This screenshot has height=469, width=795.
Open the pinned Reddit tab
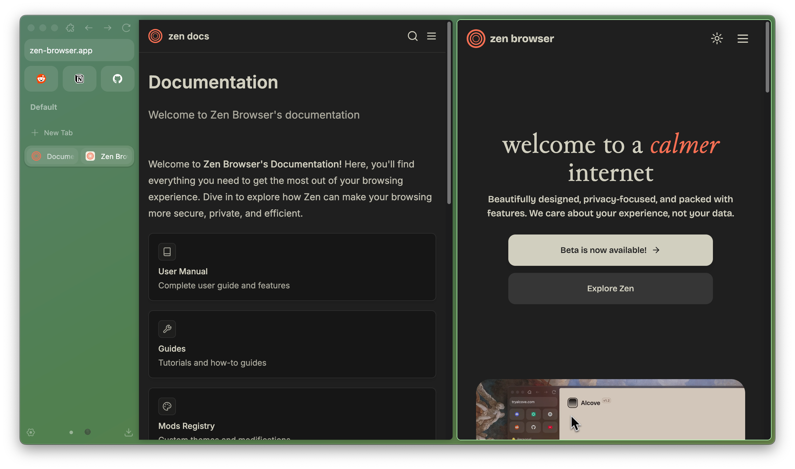(x=41, y=79)
